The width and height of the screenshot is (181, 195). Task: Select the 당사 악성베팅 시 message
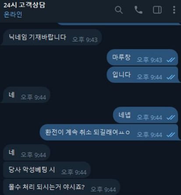pos(47,170)
